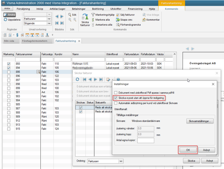Check Markering box for invoice 915
This screenshot has width=224, height=169.
pos(9,129)
